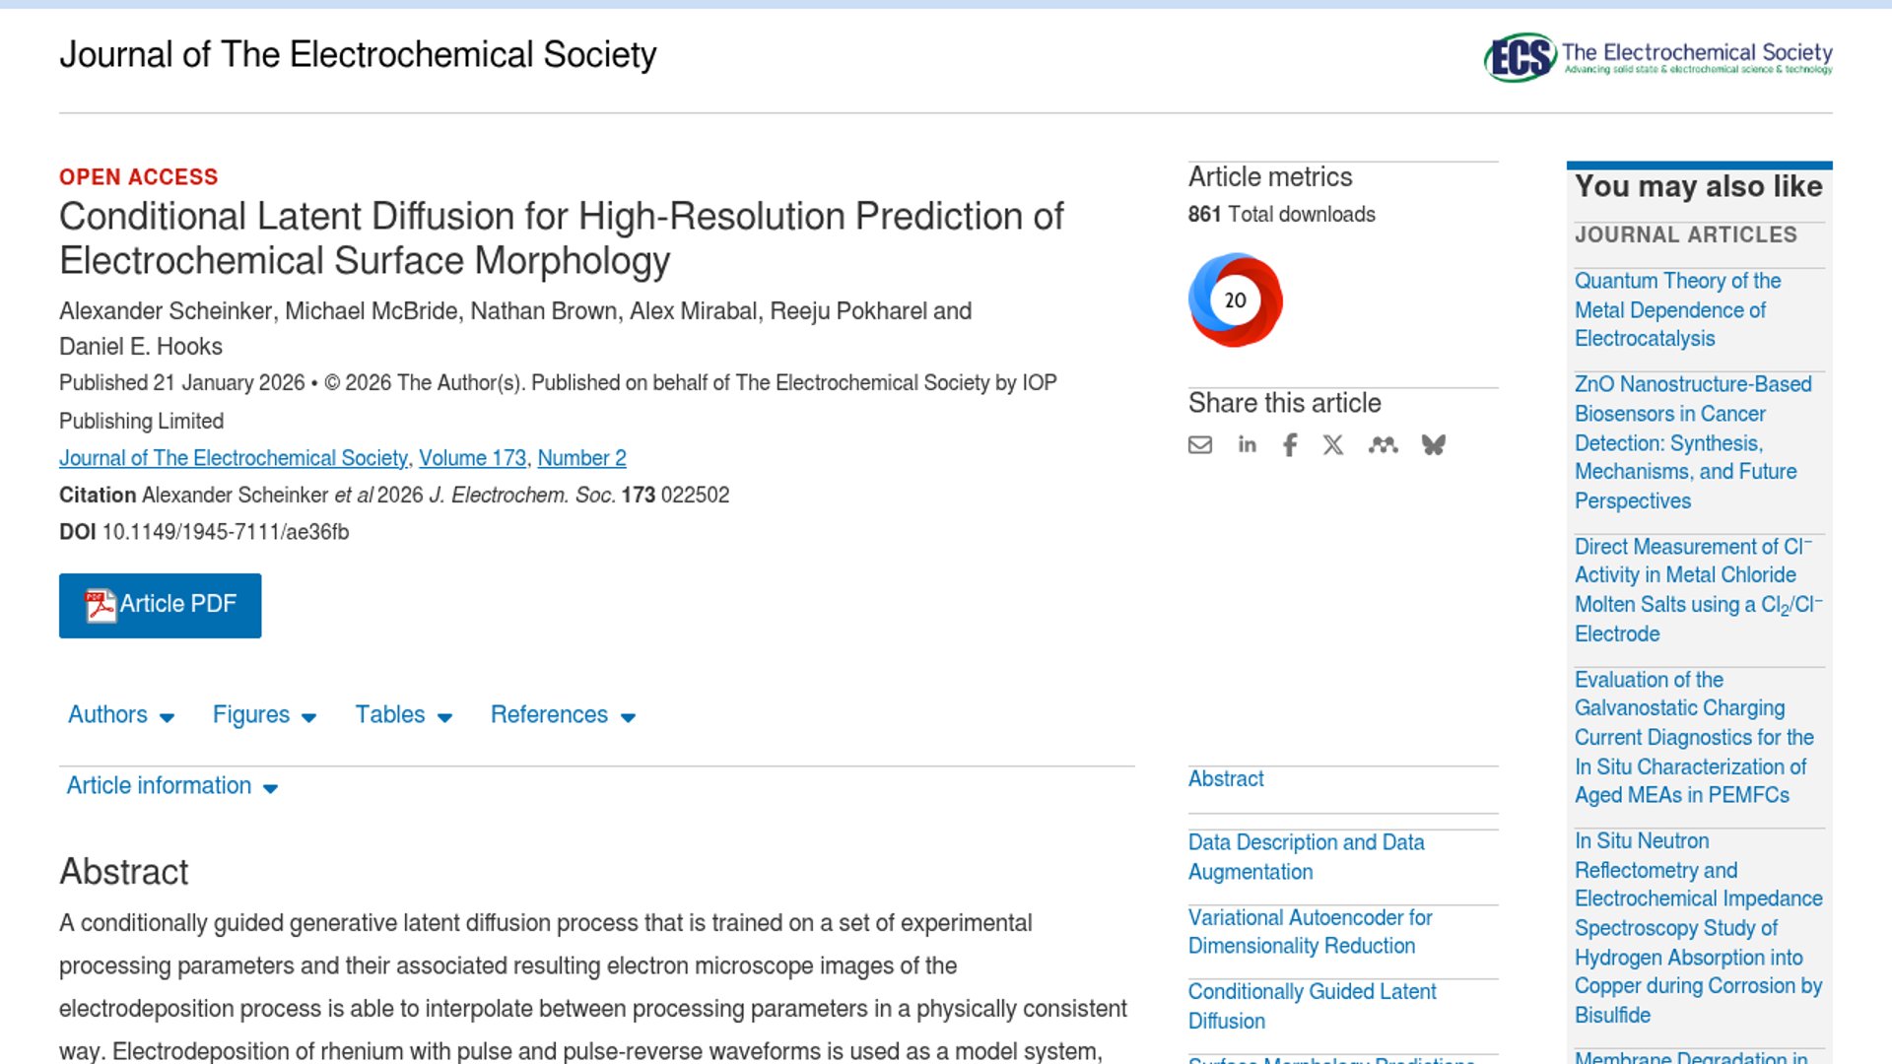This screenshot has height=1064, width=1892.
Task: Download the Article PDF
Action: (x=160, y=605)
